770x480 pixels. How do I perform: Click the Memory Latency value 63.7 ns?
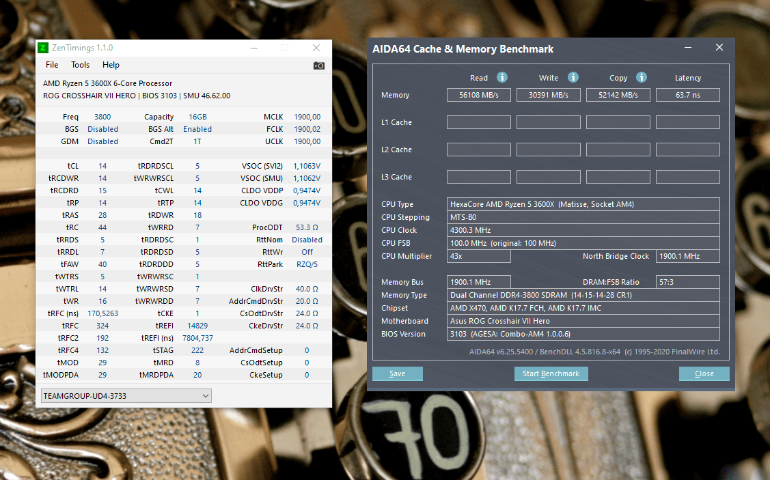[688, 95]
